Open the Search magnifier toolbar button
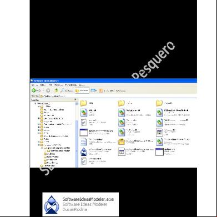This screenshot has height=217, width=217. (67, 90)
